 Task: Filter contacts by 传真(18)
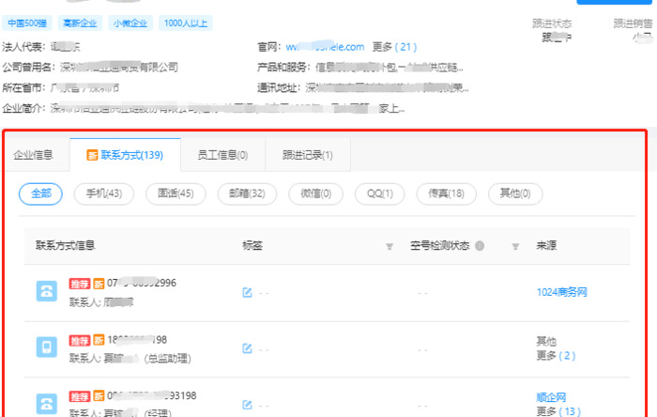click(x=446, y=193)
